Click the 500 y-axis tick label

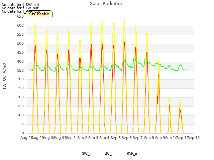pyautogui.click(x=20, y=44)
